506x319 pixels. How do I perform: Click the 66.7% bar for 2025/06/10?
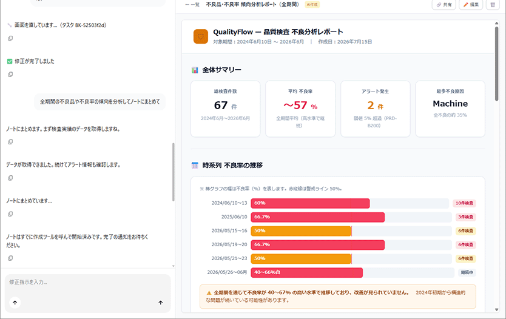[x=317, y=217]
